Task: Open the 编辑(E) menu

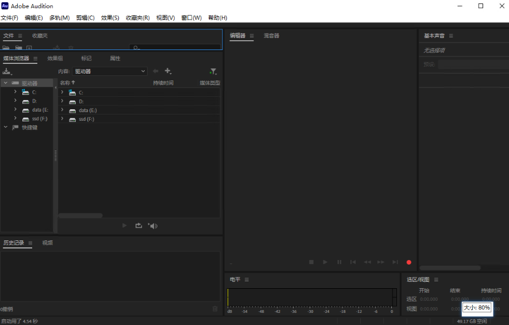Action: click(34, 18)
